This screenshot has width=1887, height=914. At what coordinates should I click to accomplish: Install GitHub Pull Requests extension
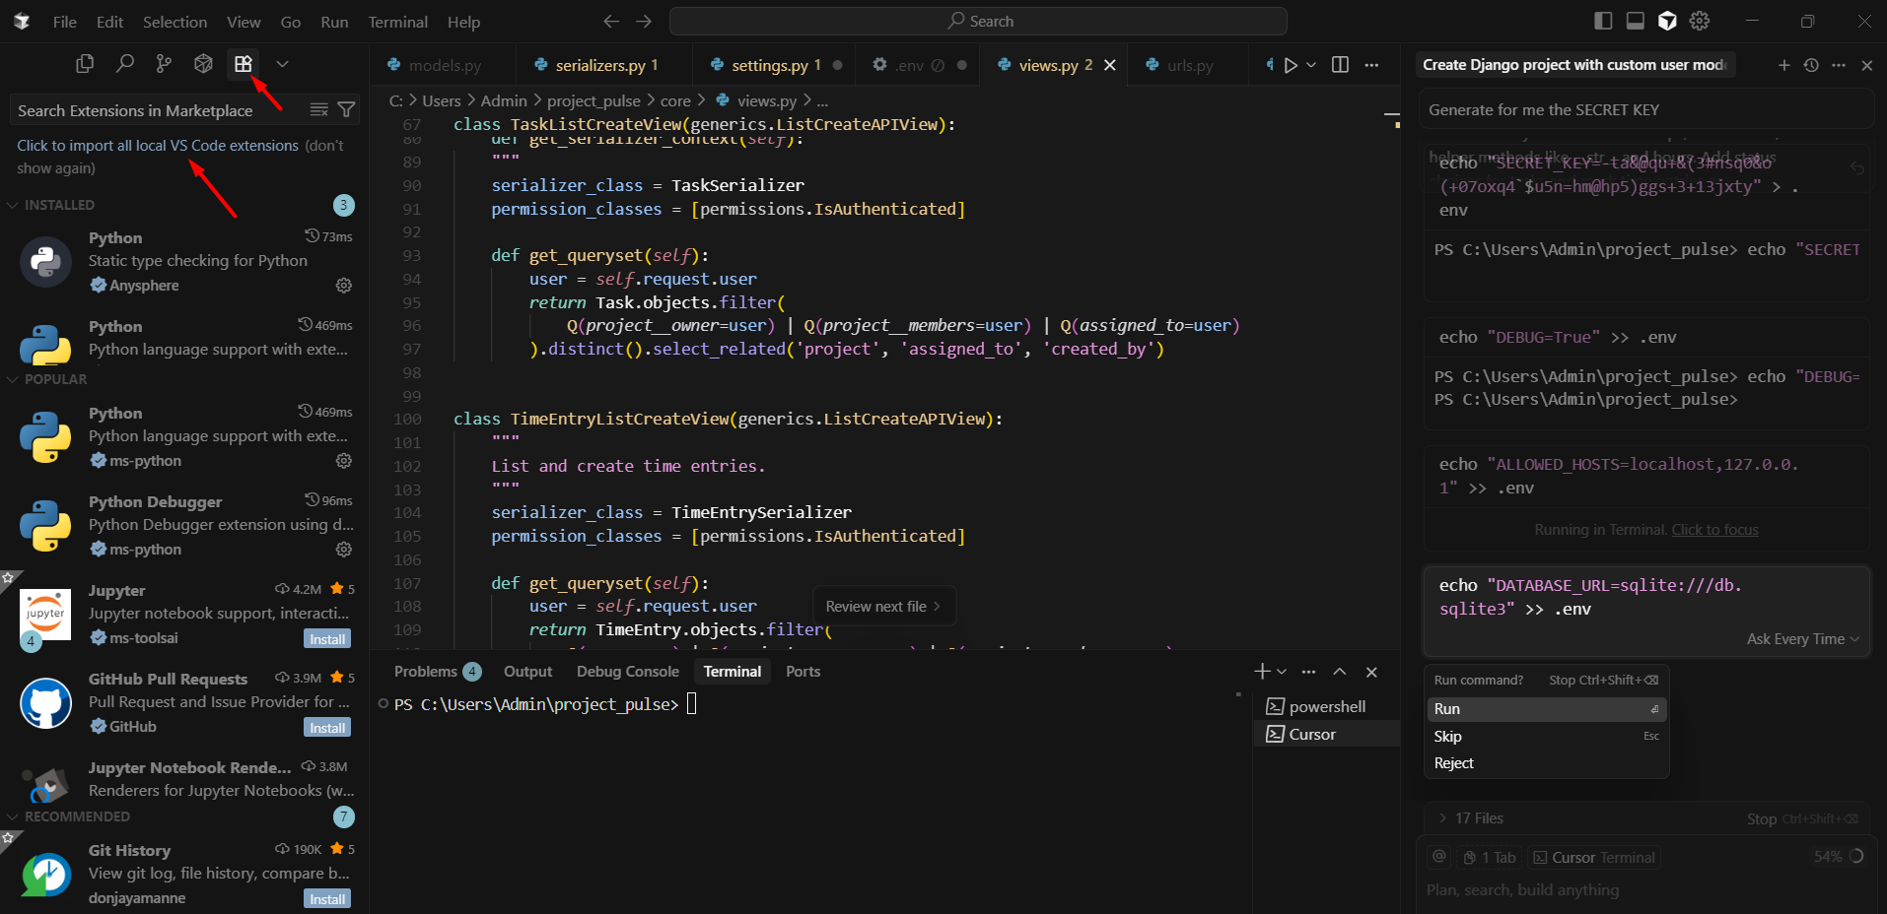[x=327, y=728]
